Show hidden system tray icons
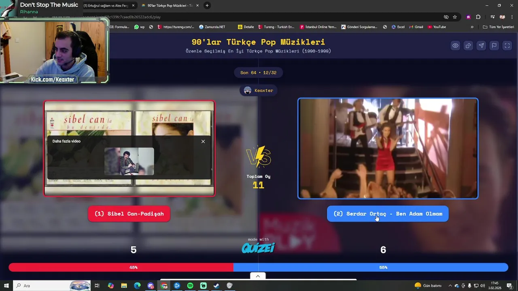Viewport: 518px width, 291px height. click(x=450, y=286)
